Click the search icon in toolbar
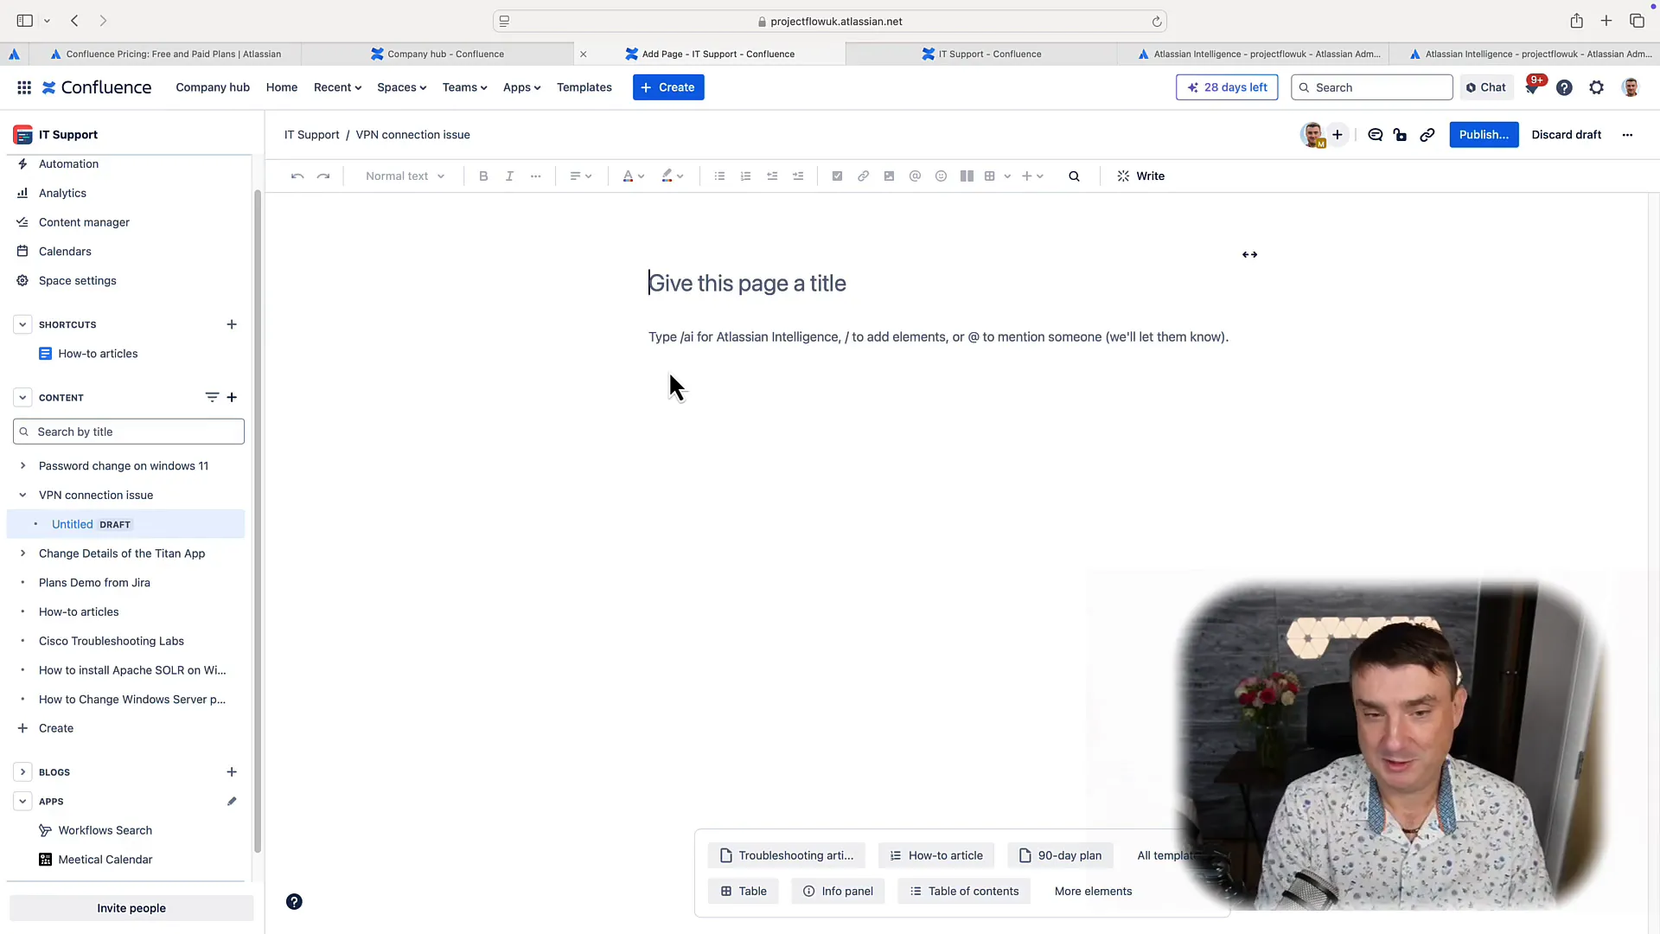1660x934 pixels. pyautogui.click(x=1074, y=176)
